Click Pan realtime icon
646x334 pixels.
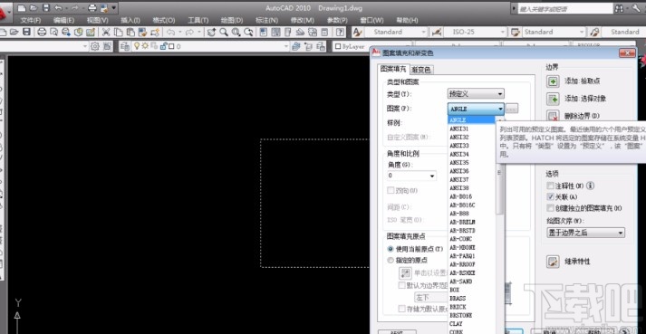[x=211, y=32]
